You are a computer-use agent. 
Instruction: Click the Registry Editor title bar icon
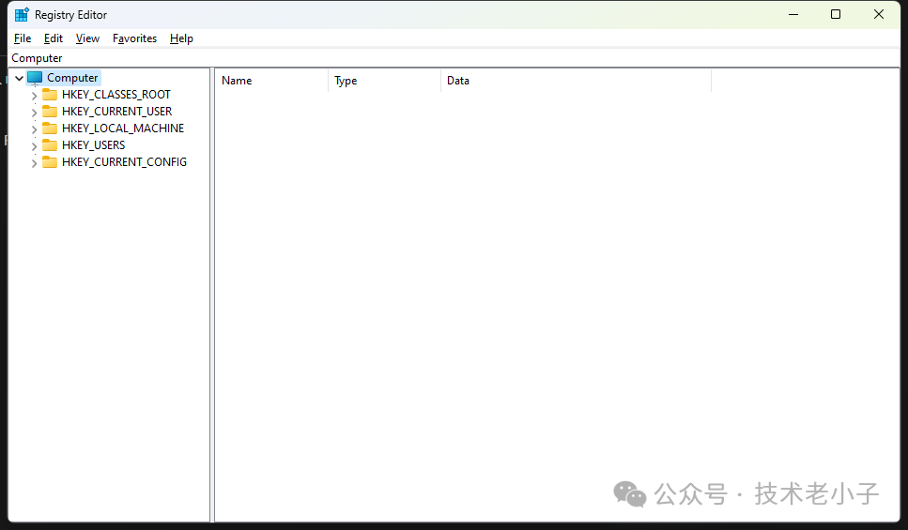point(22,14)
